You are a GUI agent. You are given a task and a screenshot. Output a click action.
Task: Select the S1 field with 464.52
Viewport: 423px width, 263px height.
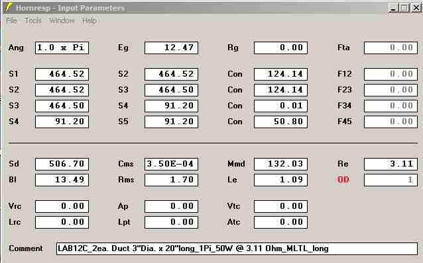click(x=62, y=74)
